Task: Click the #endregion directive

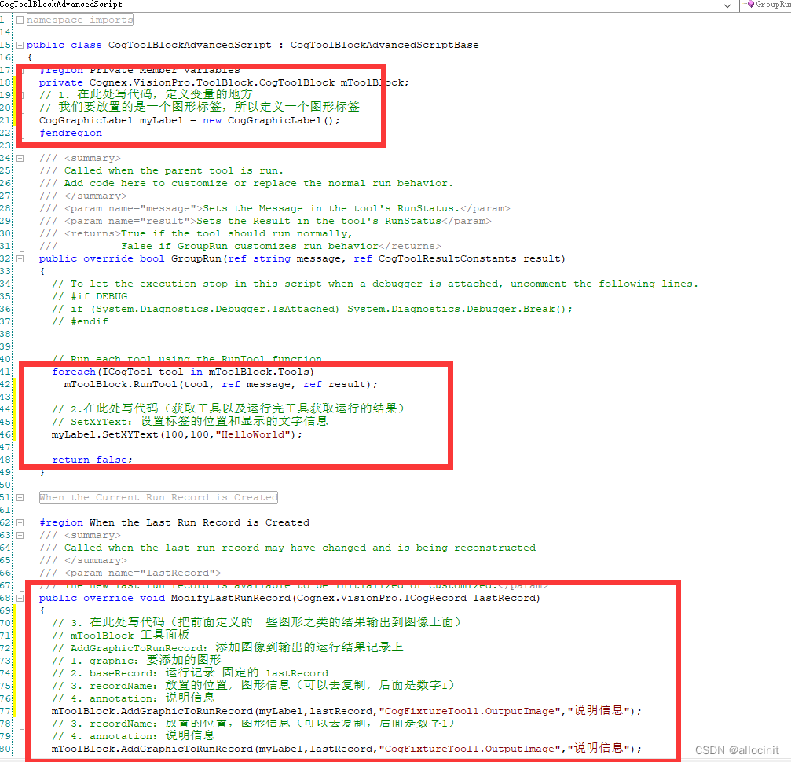Action: point(71,134)
